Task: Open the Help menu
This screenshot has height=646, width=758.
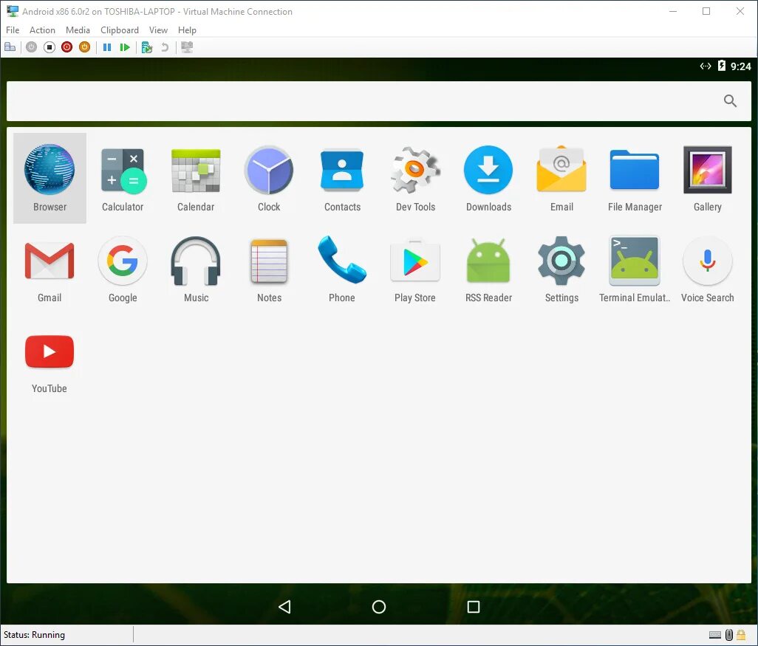Action: (x=187, y=30)
